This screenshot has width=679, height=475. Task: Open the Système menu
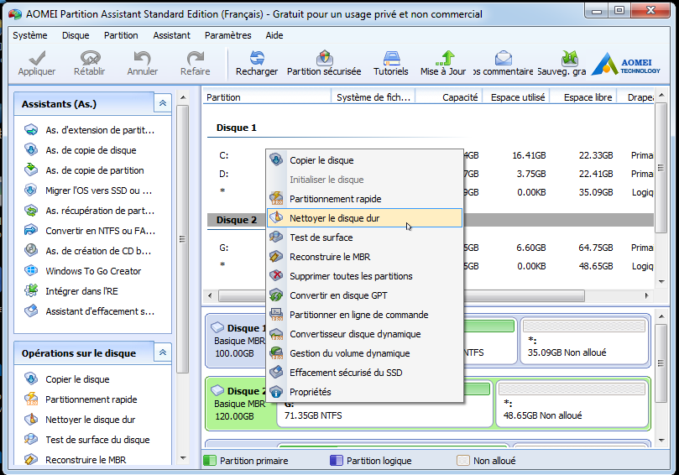(x=30, y=35)
